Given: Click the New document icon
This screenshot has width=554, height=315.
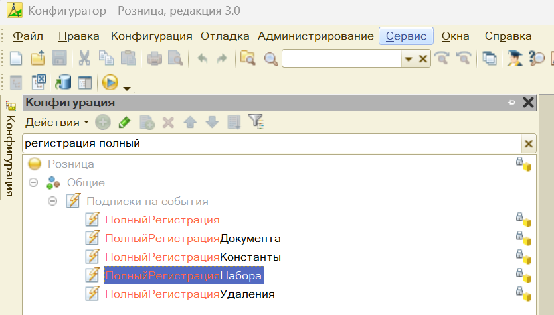Looking at the screenshot, I should click(x=15, y=58).
